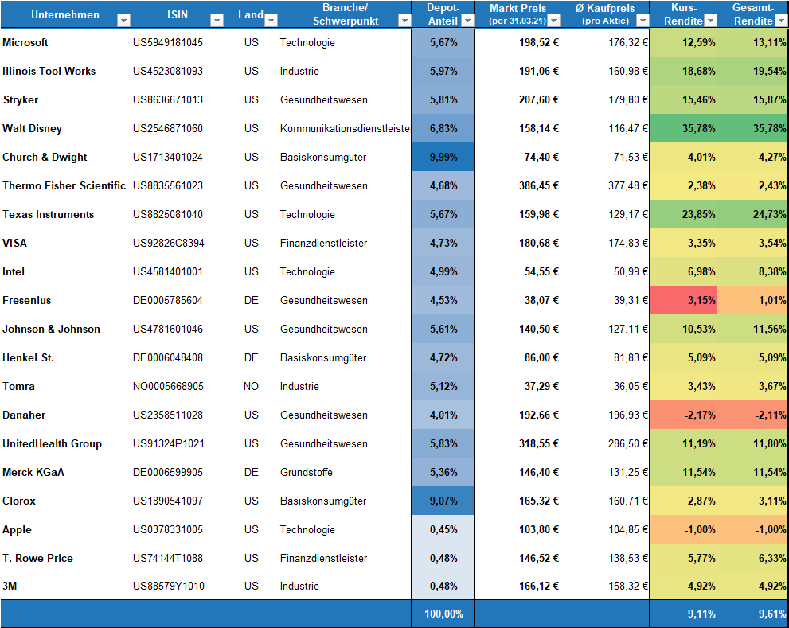Click the 9,11% total Kurs-Rendite cell

pyautogui.click(x=685, y=614)
